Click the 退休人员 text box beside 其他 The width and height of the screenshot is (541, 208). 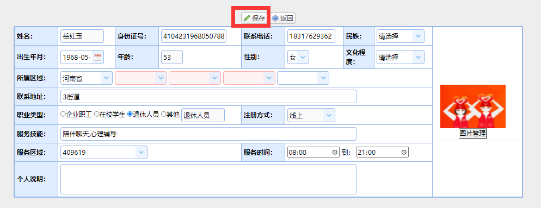click(203, 115)
